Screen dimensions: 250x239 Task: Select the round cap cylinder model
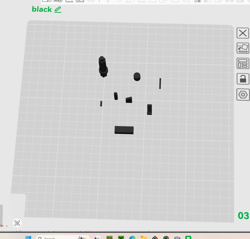137,77
